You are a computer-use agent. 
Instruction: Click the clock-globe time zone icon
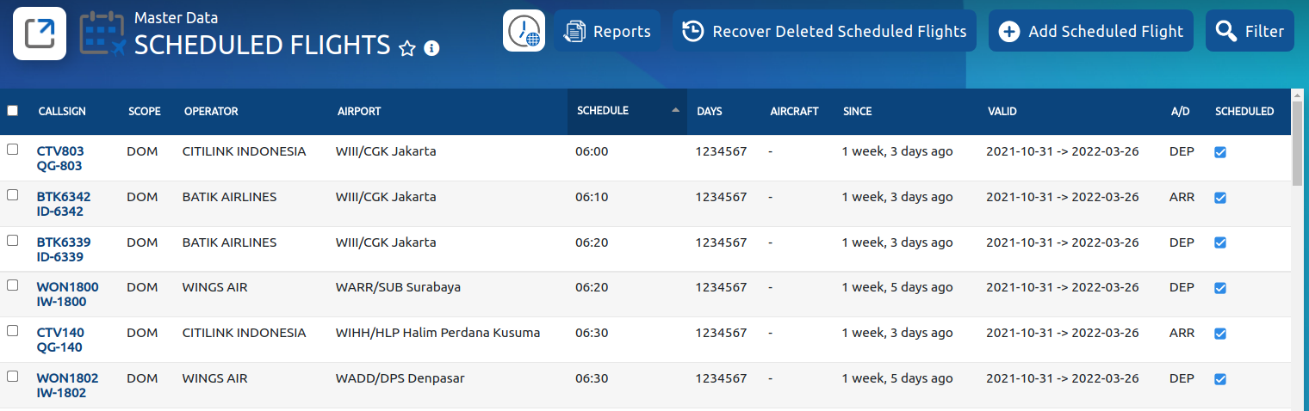tap(524, 31)
